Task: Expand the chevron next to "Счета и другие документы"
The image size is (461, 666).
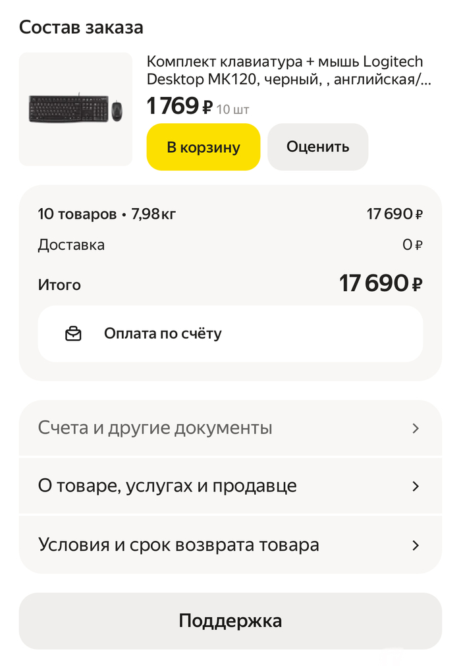Action: [416, 428]
